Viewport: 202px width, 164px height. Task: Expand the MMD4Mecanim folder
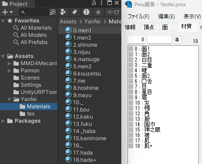9,63
